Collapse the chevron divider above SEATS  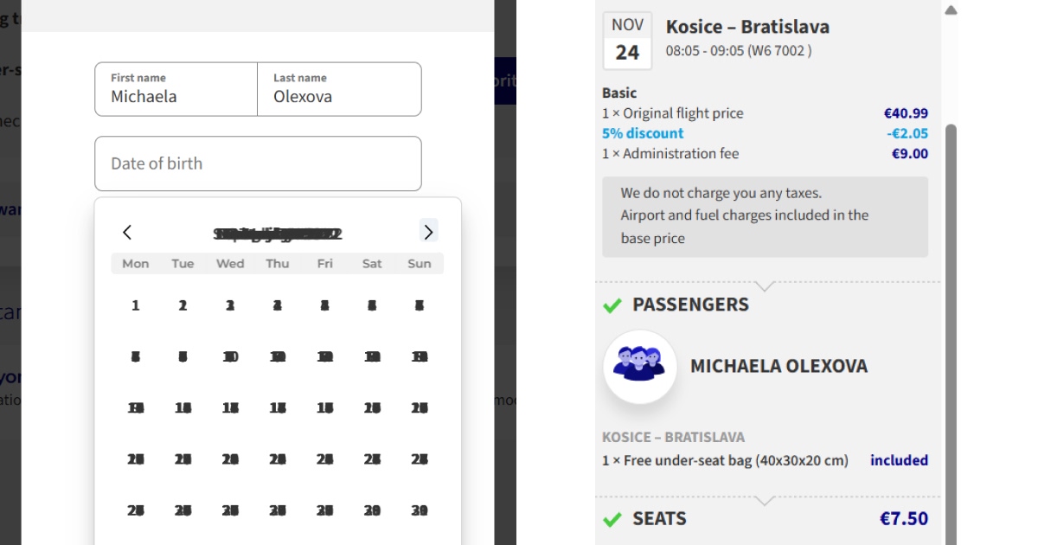[x=765, y=499]
